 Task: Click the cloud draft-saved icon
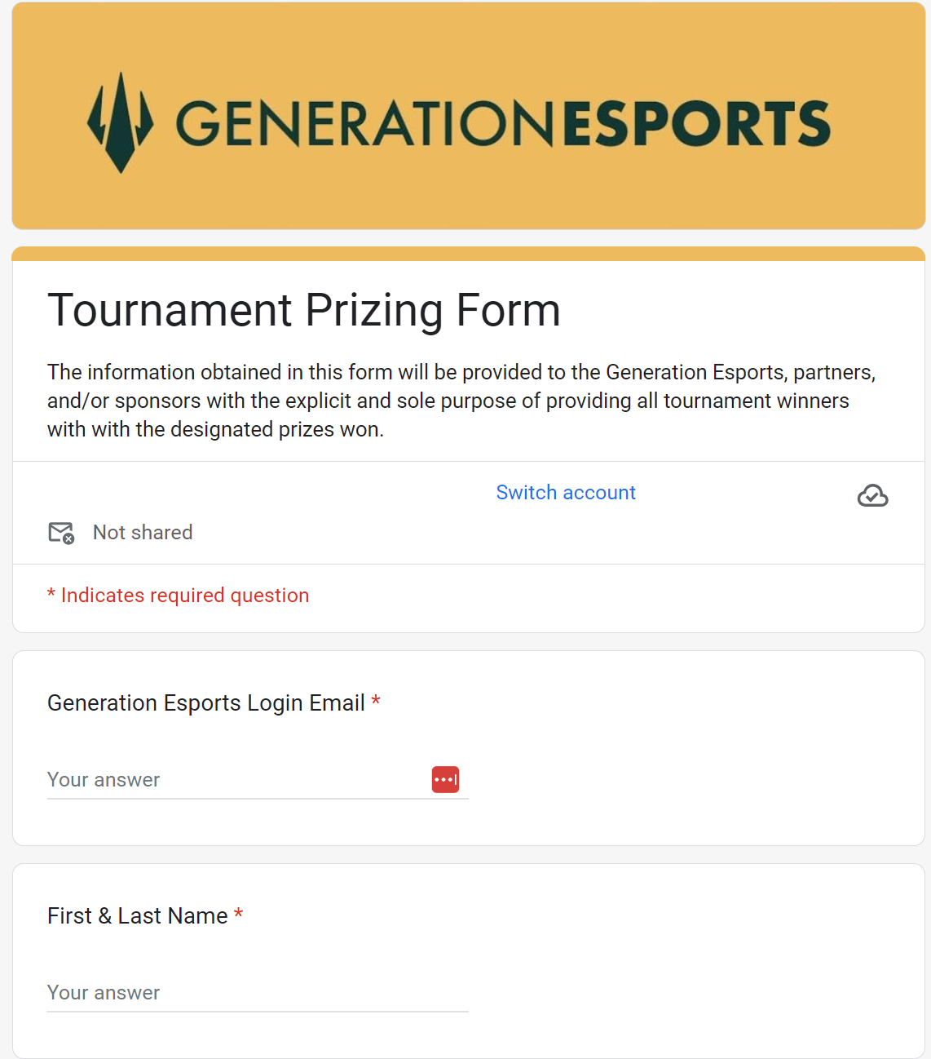(872, 495)
